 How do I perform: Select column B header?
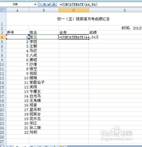pos(44,10)
